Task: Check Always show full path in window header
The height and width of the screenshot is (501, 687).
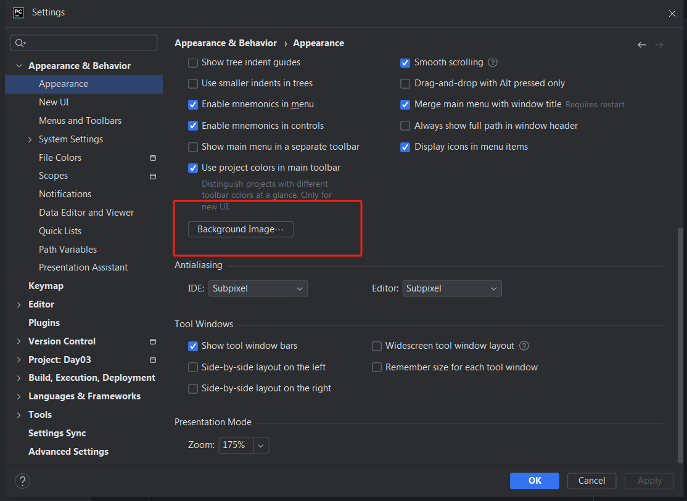Action: [x=405, y=126]
